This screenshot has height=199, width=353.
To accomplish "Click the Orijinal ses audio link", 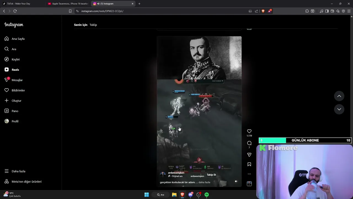I will tap(175, 176).
